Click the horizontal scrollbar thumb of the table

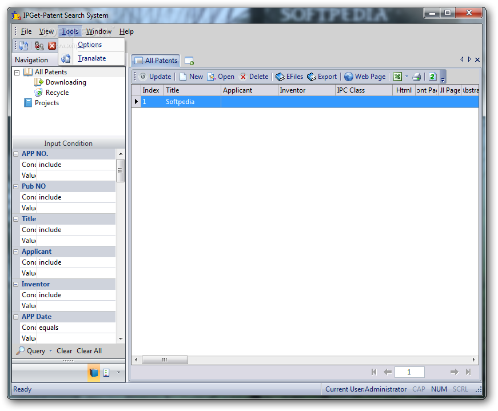165,360
